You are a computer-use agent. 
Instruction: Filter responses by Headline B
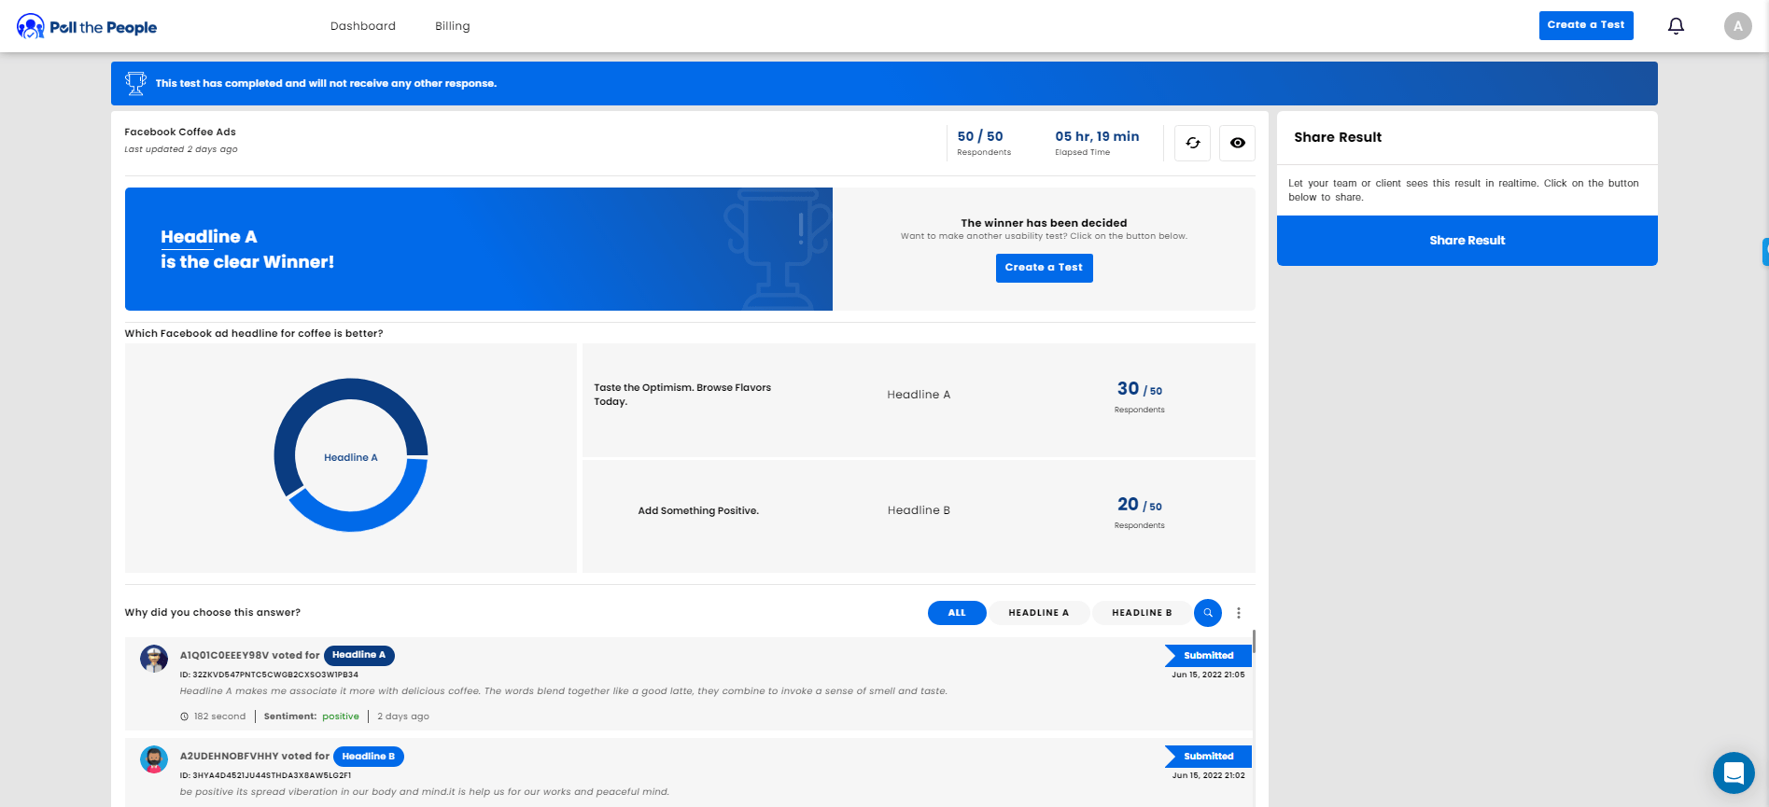(1141, 613)
